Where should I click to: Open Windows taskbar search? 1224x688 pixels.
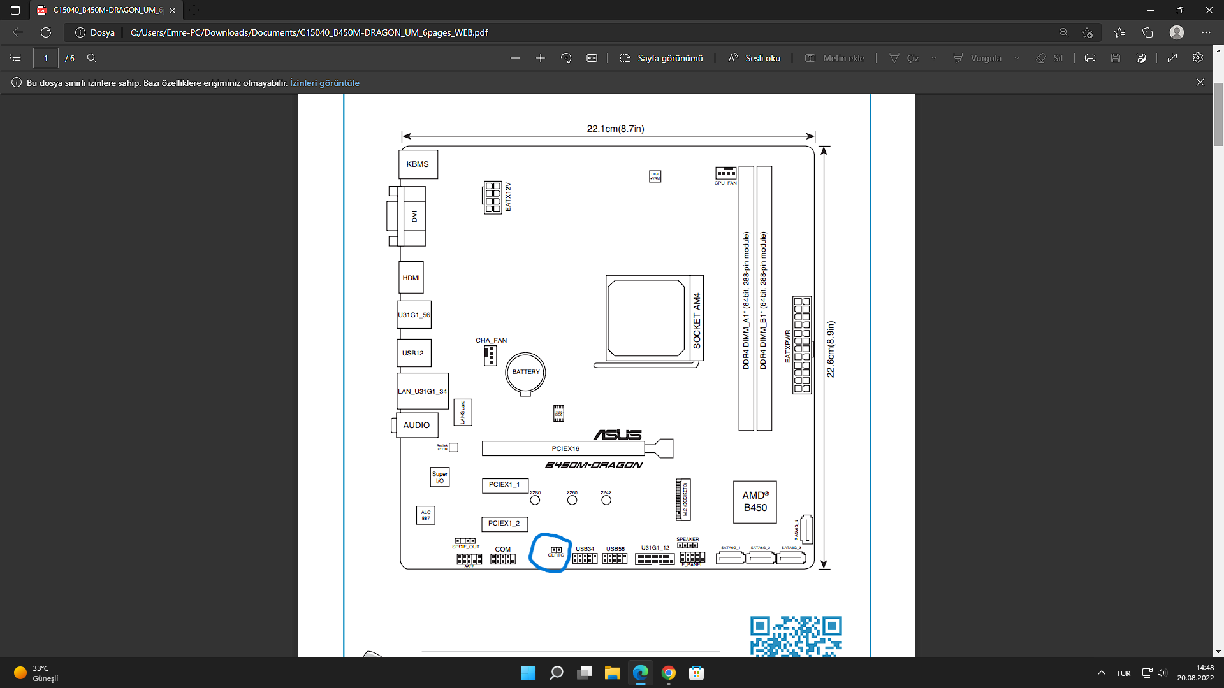556,673
